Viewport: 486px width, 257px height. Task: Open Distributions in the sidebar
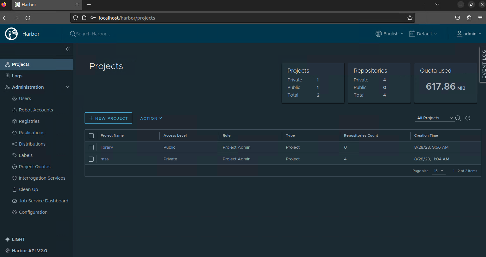(32, 144)
